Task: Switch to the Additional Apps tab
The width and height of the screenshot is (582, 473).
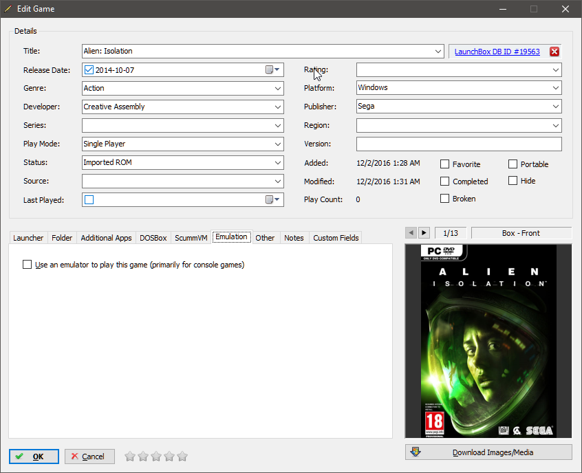Action: click(x=106, y=238)
